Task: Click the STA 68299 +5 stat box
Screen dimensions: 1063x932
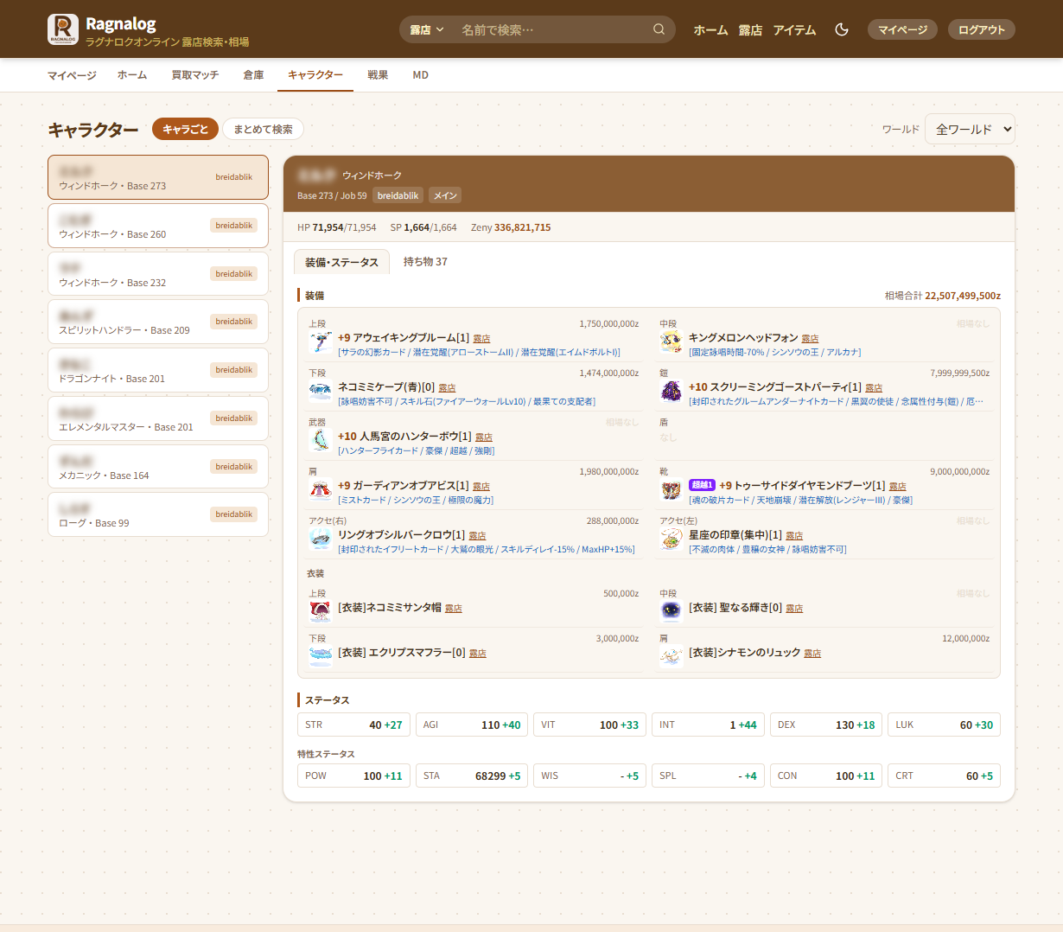Action: tap(472, 776)
